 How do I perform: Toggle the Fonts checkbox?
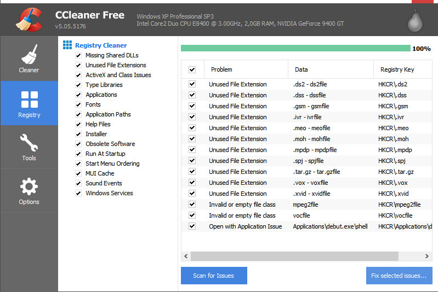78,105
